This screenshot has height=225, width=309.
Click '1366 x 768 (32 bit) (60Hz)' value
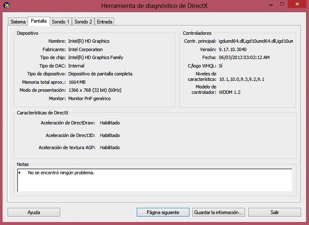(x=95, y=90)
